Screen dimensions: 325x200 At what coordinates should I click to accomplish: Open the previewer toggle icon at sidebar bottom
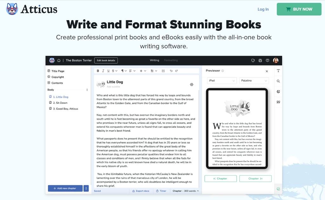278,189
